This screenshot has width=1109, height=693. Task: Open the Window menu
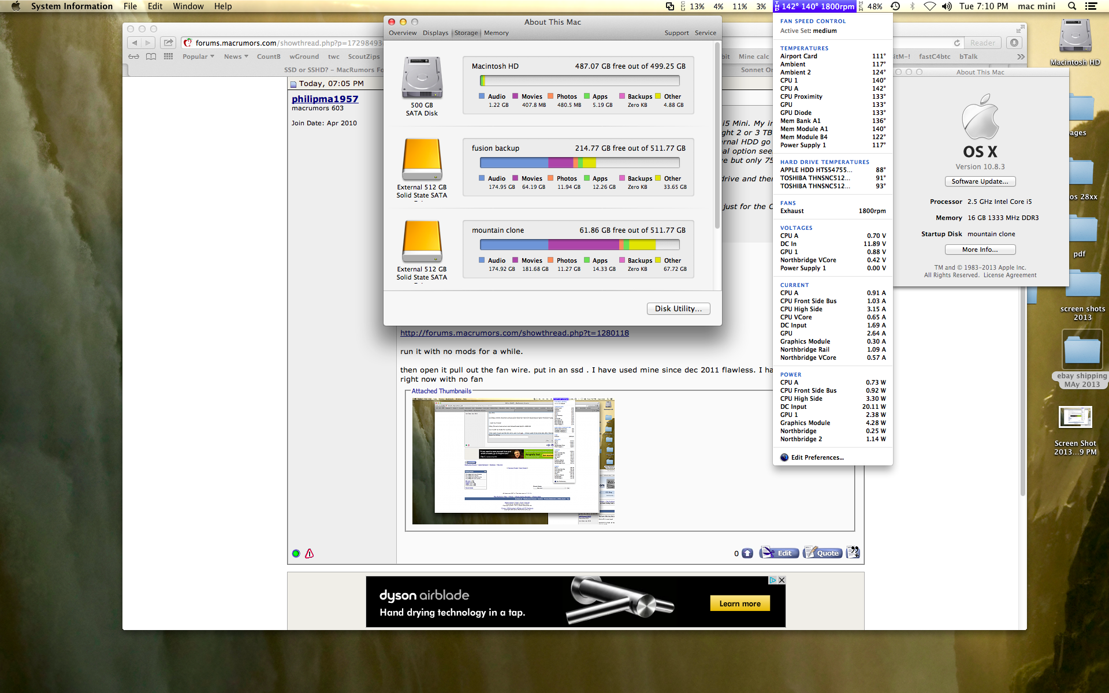coord(188,6)
